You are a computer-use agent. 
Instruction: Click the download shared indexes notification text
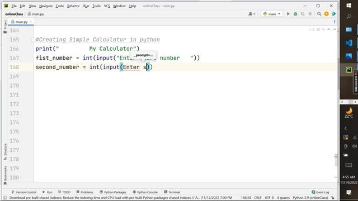tap(121, 198)
